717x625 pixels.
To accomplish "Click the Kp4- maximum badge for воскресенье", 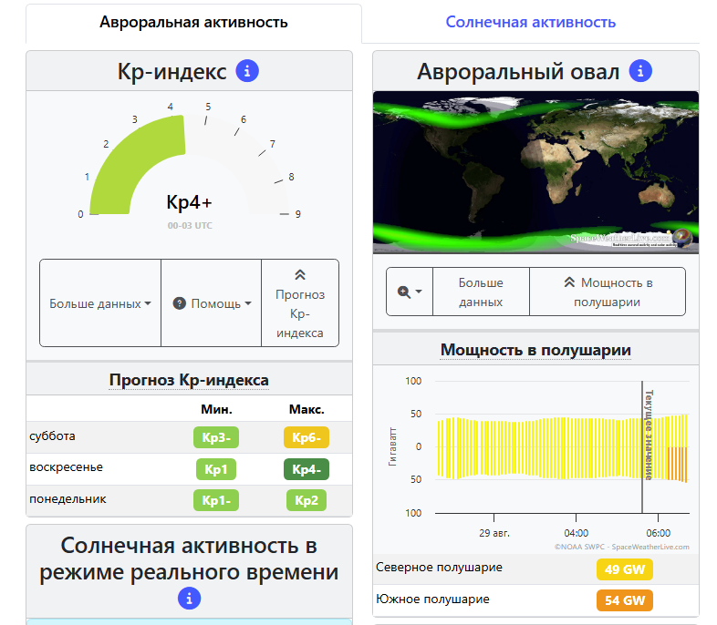I will coord(306,469).
